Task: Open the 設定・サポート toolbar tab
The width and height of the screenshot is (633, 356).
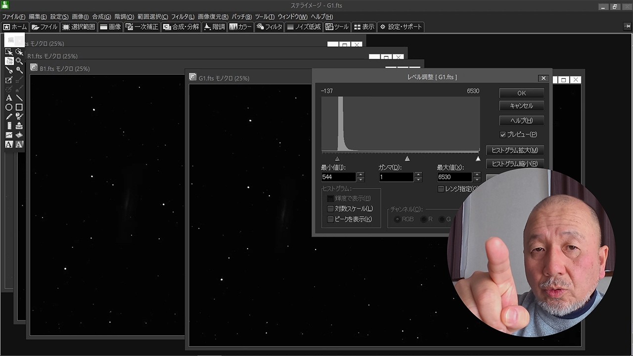Action: click(x=401, y=27)
